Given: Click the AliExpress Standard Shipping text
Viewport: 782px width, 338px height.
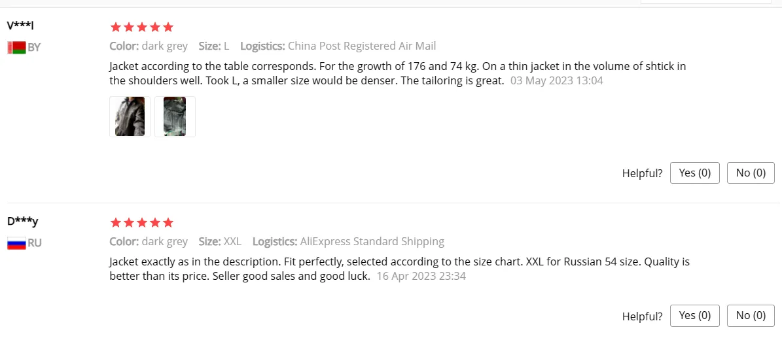Looking at the screenshot, I should click(x=372, y=242).
